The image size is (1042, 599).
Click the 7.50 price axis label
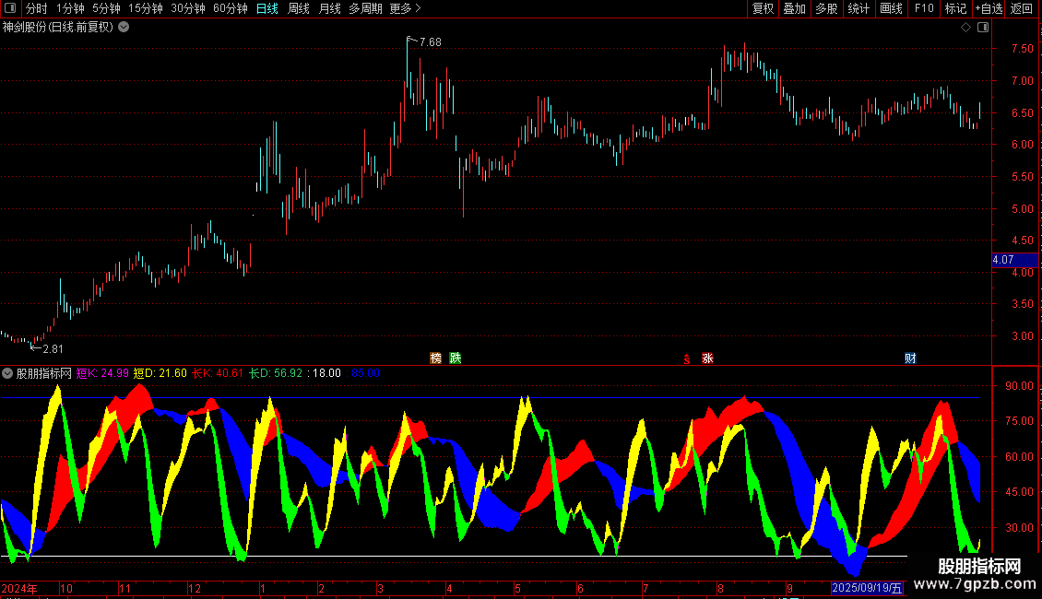(1022, 49)
